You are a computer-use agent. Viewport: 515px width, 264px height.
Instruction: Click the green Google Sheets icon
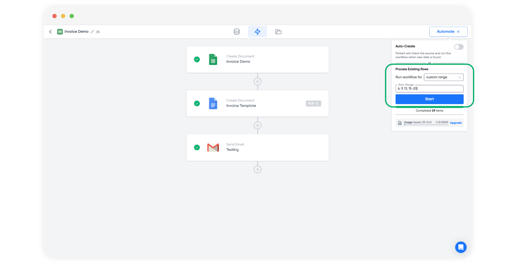coord(213,60)
